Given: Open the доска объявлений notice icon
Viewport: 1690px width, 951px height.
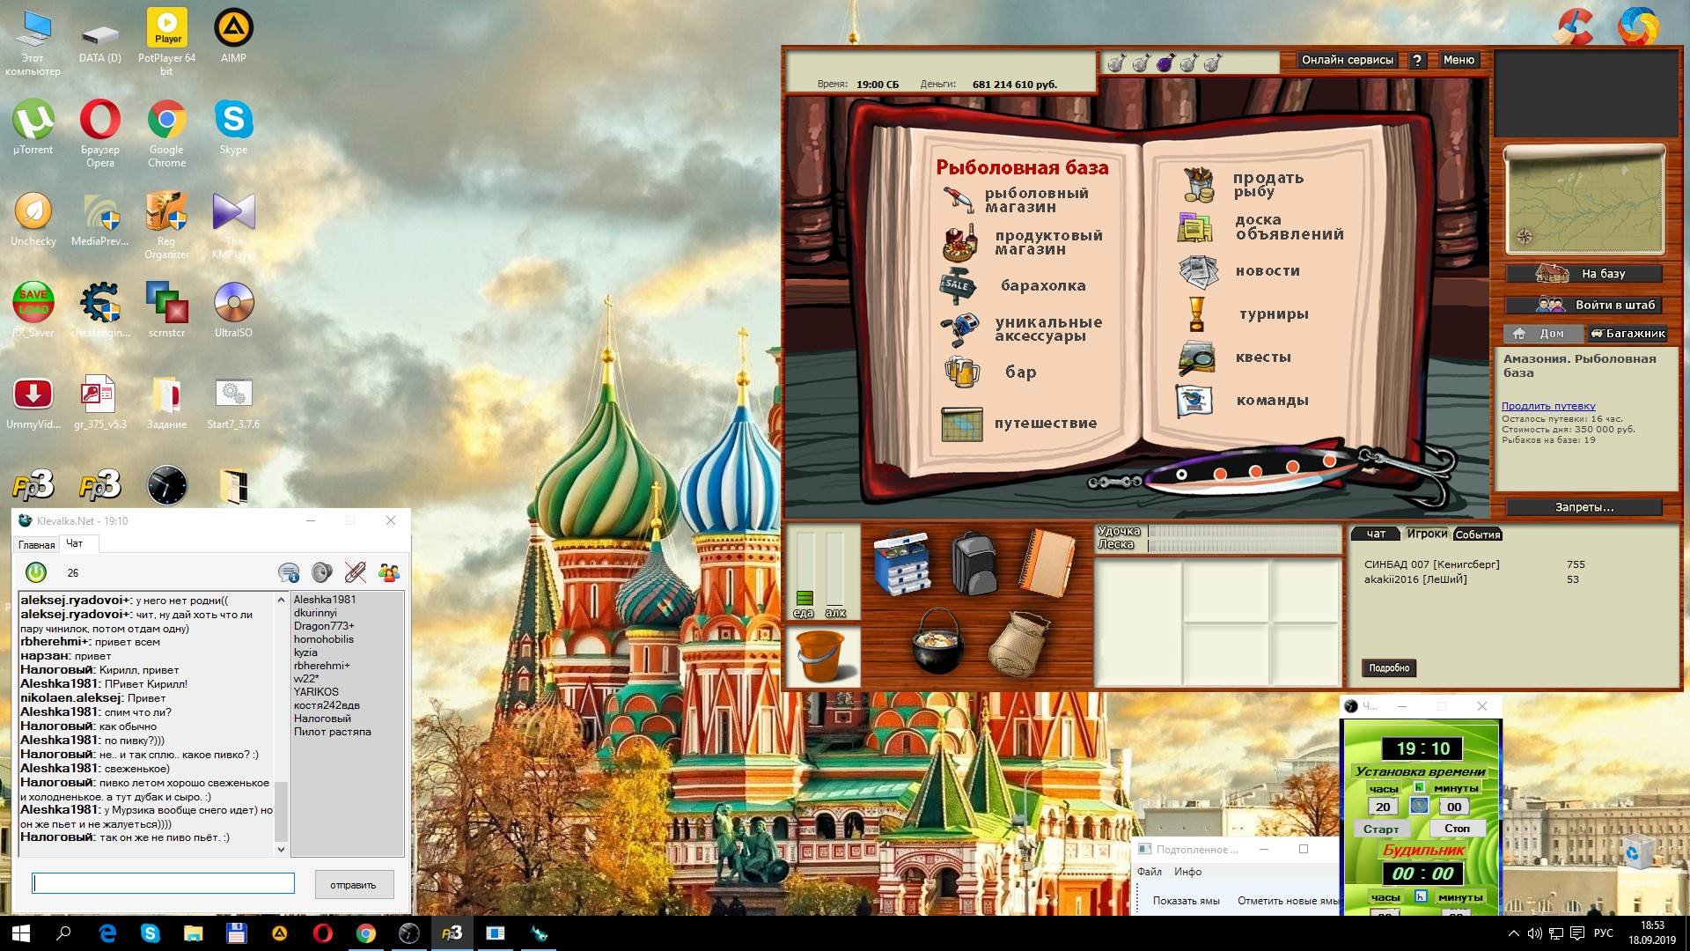Looking at the screenshot, I should click(1195, 227).
